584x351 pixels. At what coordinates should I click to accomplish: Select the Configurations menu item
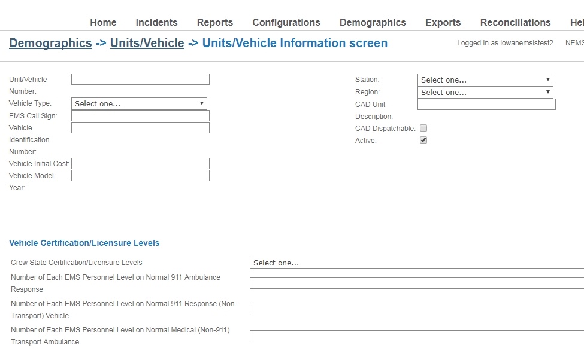click(286, 22)
